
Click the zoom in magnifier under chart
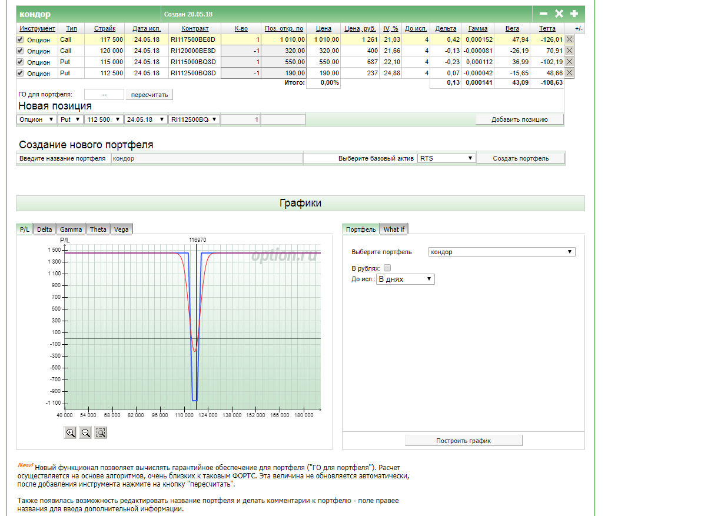[x=71, y=433]
